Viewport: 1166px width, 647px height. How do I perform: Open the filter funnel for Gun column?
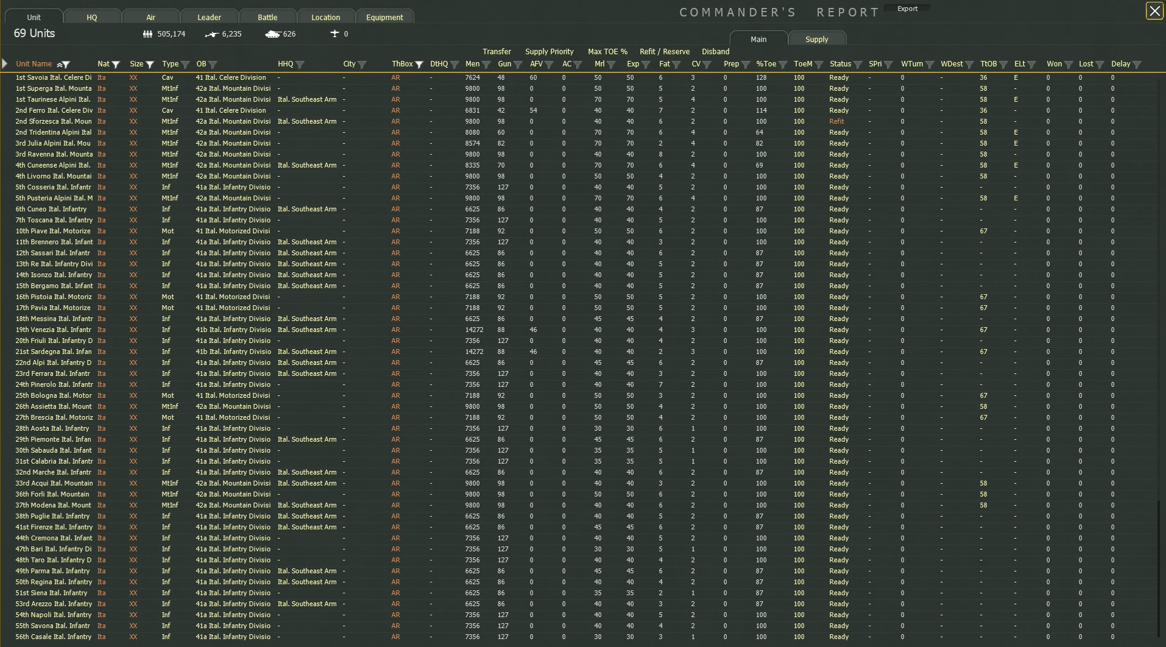point(518,65)
